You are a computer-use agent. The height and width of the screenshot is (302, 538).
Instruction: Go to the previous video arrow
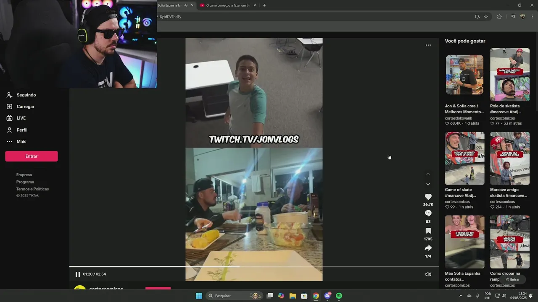[x=428, y=174]
